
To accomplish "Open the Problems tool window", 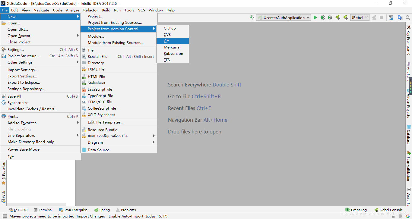I will tap(126, 210).
